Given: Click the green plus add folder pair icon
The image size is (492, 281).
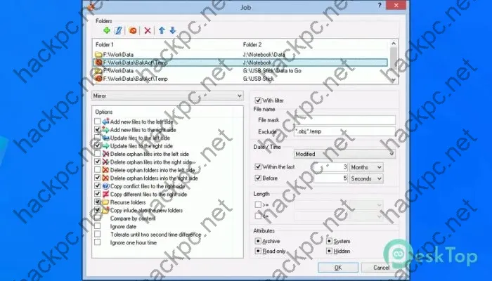Looking at the screenshot, I should (x=106, y=31).
